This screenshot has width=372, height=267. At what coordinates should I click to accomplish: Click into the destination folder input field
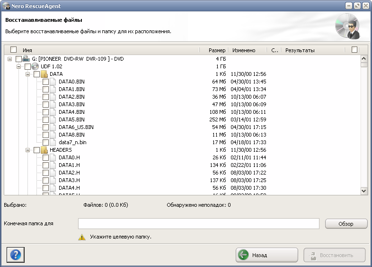click(199, 224)
